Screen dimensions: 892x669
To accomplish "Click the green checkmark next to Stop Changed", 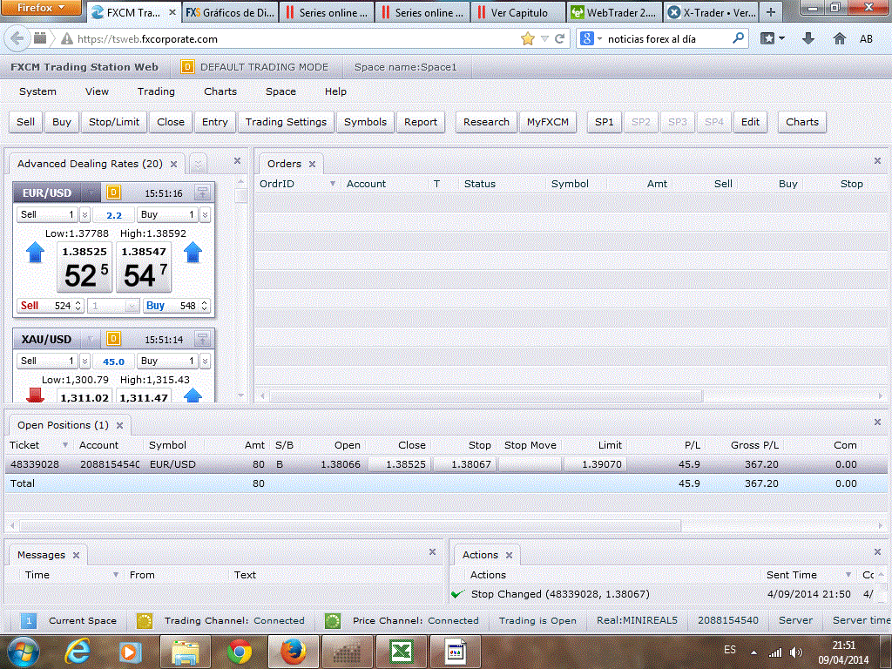I will 457,594.
